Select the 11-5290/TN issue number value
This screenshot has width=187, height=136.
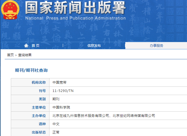coord(63,91)
